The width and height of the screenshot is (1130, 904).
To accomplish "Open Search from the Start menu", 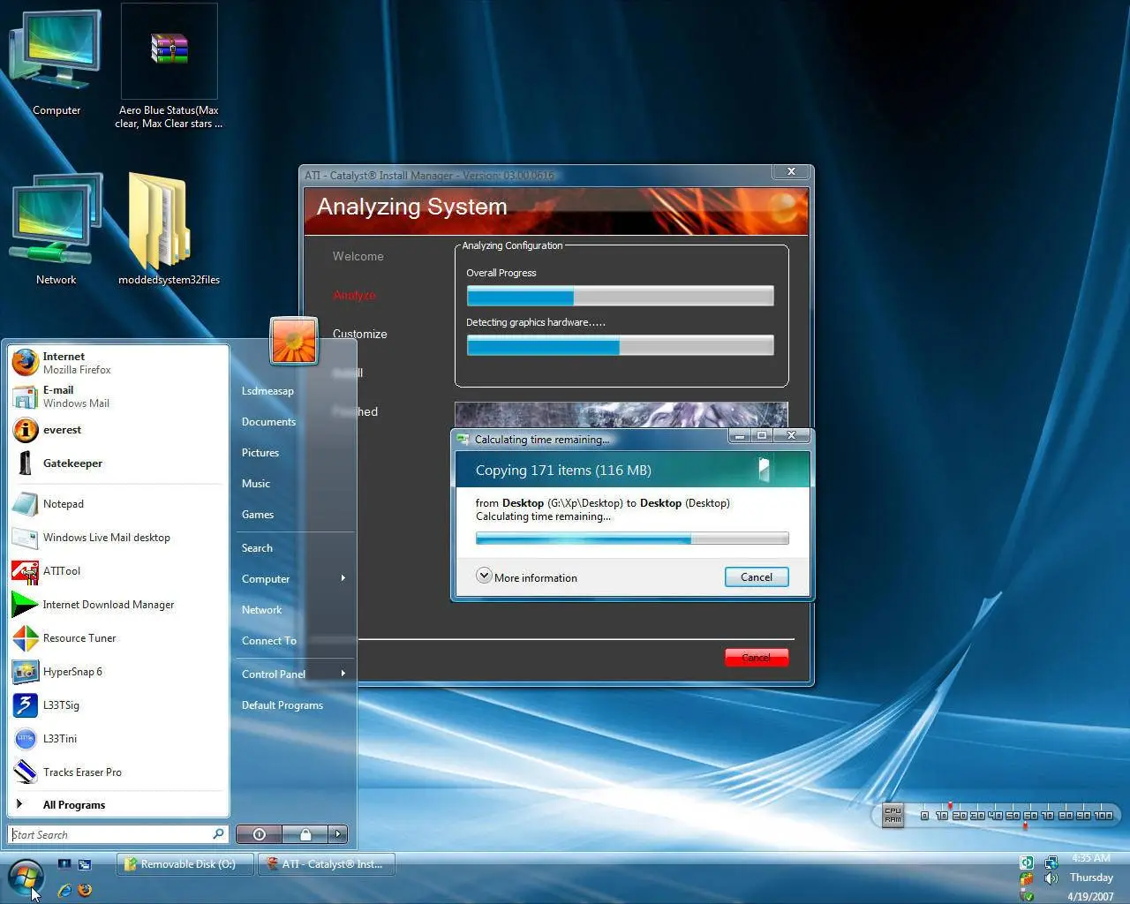I will click(x=295, y=548).
